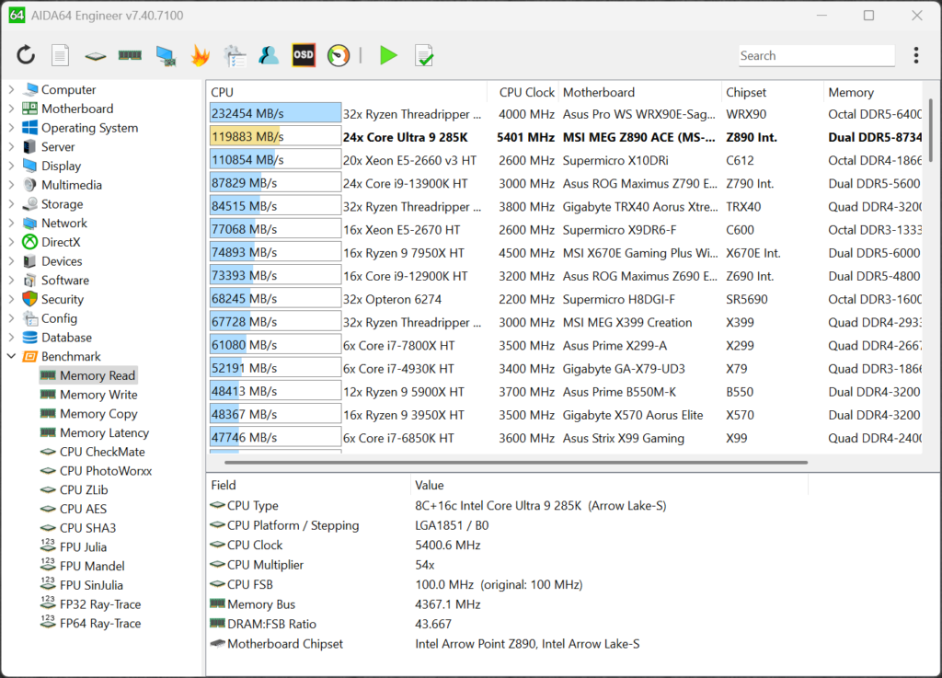Select the 232454 MB/s result row

[565, 114]
